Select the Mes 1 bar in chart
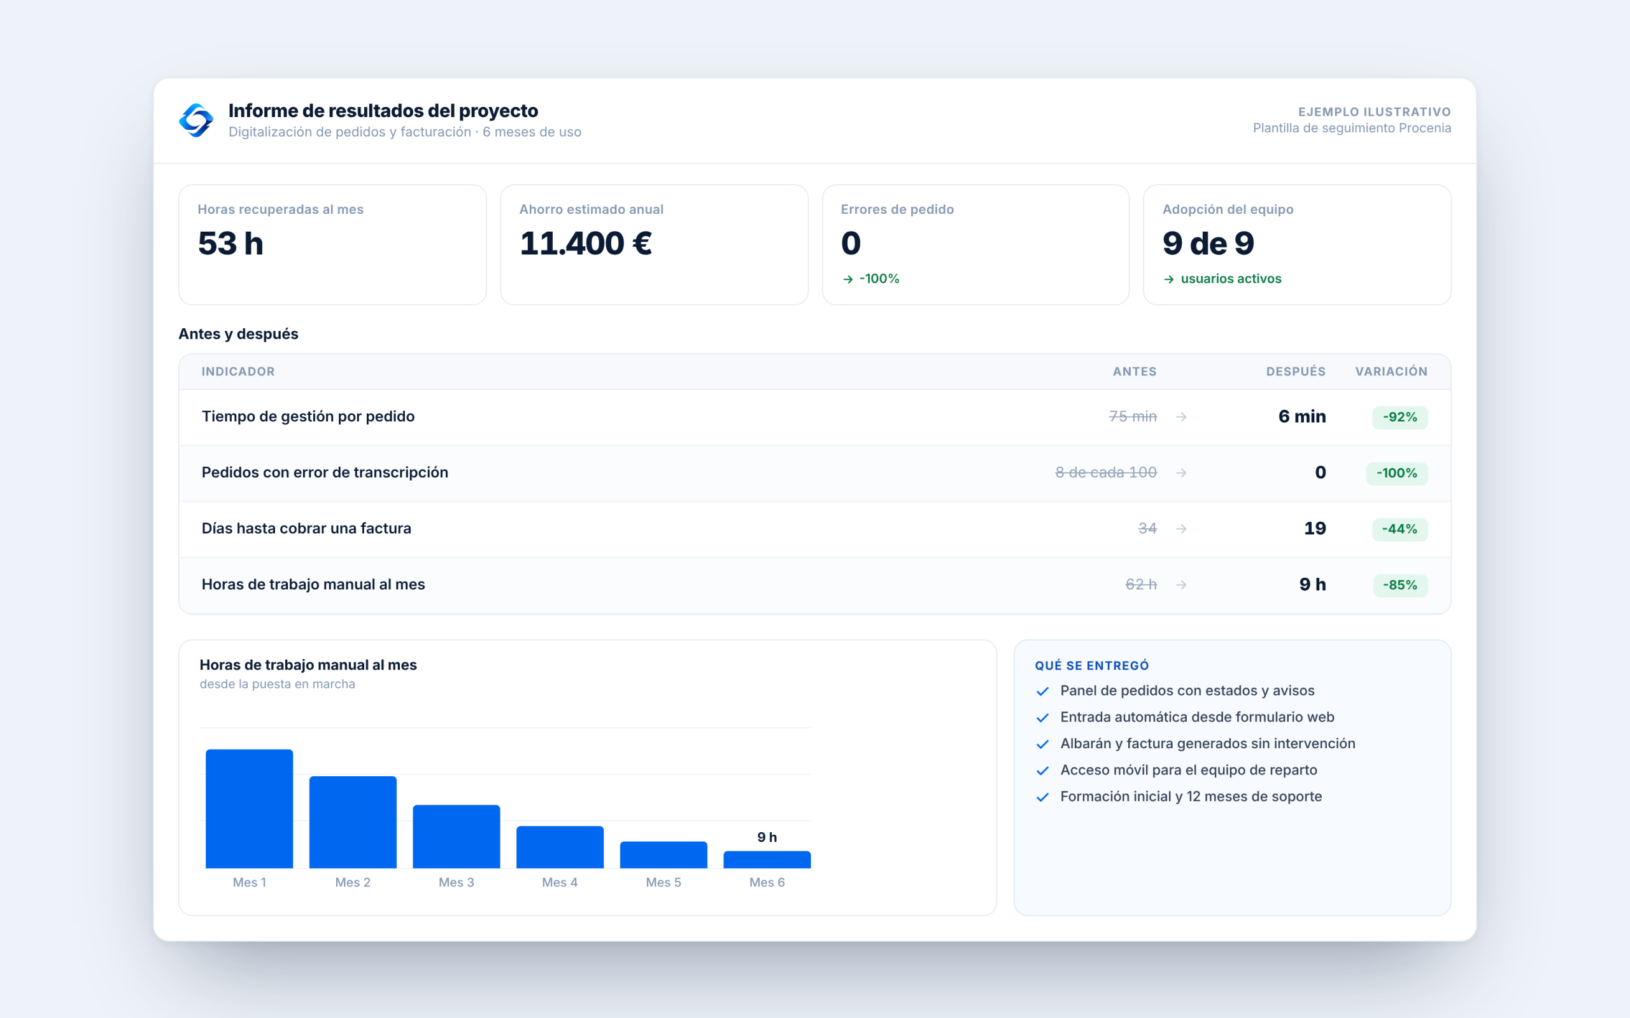Viewport: 1630px width, 1018px height. click(x=249, y=809)
